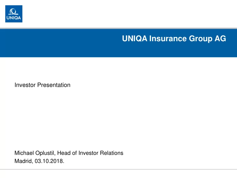Image resolution: width=237 pixels, height=178 pixels.
Task: Click the Q swirl symbol inside the logo
Action: [x=13, y=12]
